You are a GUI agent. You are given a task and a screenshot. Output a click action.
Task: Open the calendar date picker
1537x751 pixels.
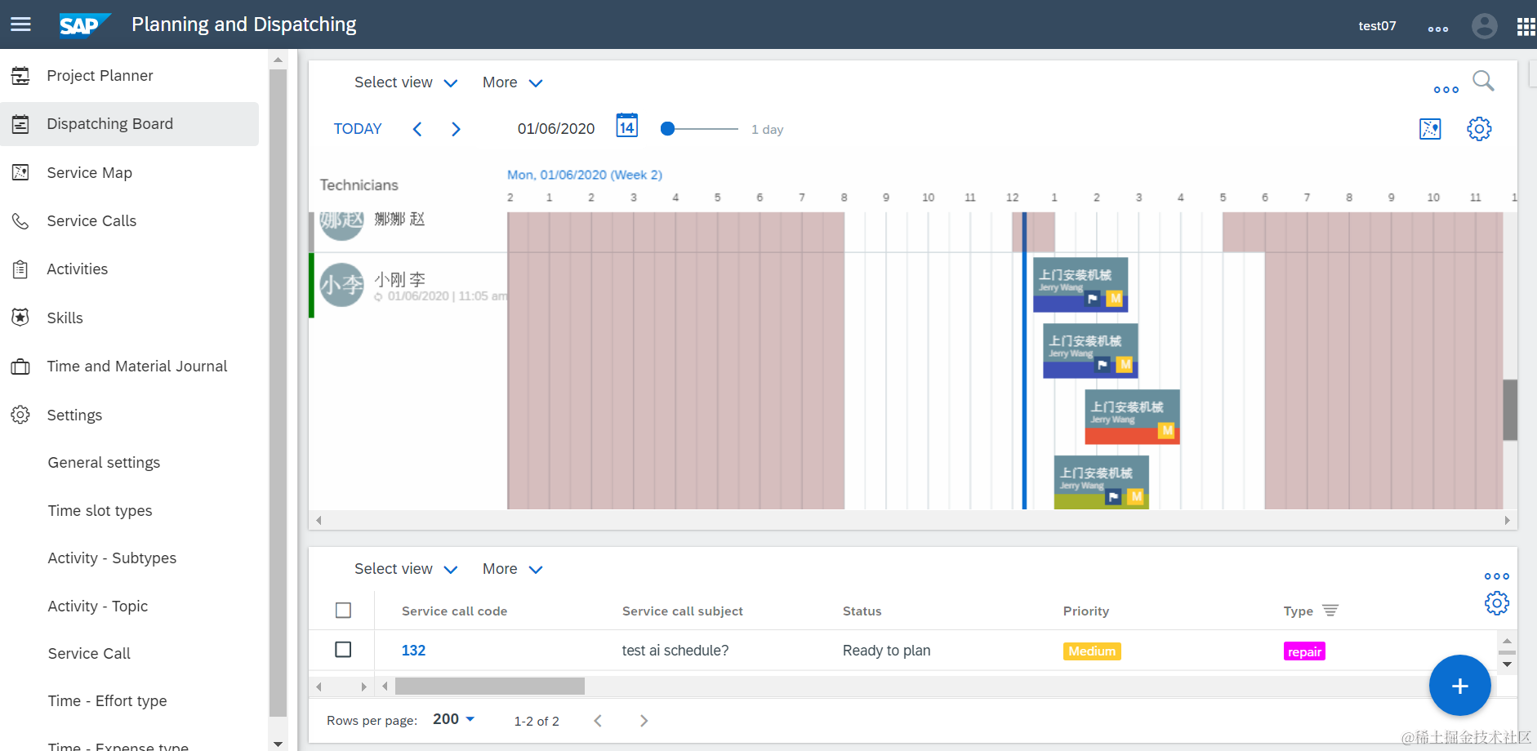point(626,126)
